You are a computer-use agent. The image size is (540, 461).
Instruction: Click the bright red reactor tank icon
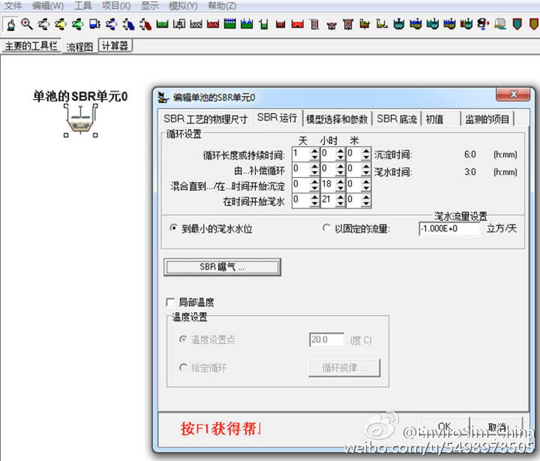[298, 24]
